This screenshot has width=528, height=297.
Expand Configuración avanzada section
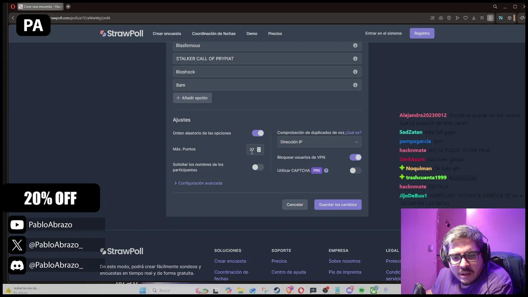198,183
